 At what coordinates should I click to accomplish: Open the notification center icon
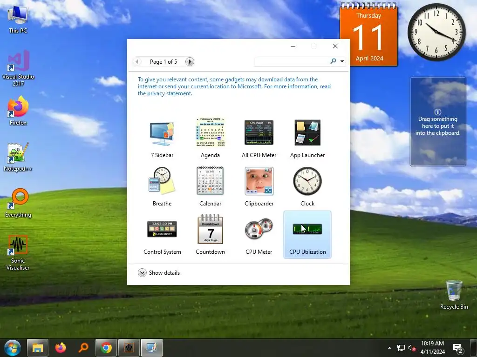pos(458,348)
